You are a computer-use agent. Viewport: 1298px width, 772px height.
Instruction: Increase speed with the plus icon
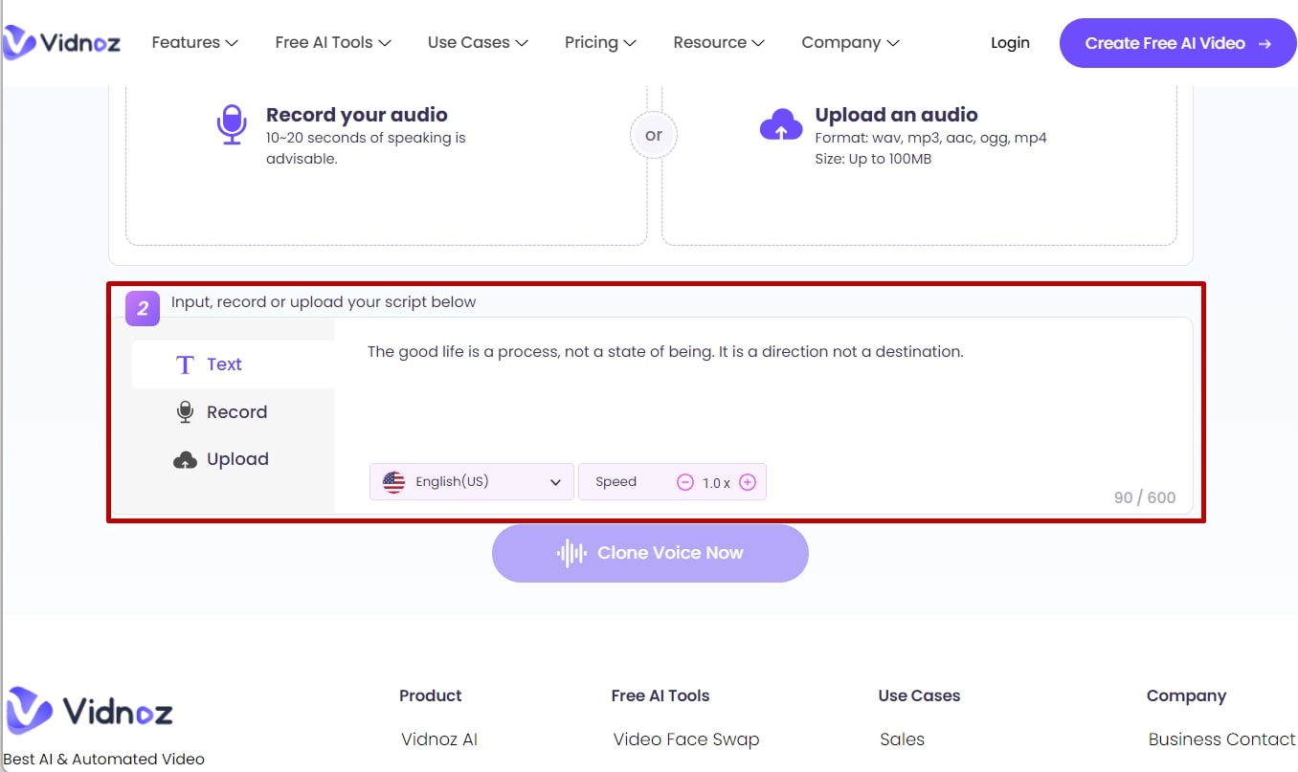pyautogui.click(x=748, y=482)
